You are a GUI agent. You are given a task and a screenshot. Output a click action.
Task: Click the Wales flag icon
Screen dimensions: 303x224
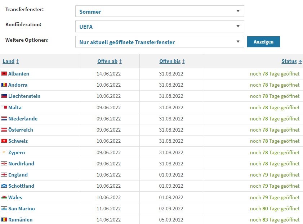(4, 197)
